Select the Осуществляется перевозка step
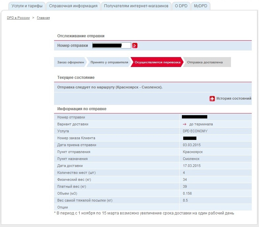The height and width of the screenshot is (227, 259). point(157,62)
